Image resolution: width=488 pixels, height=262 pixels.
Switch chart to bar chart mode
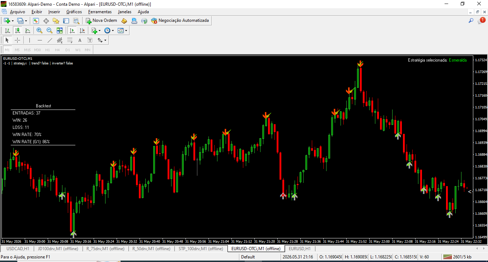(7, 31)
